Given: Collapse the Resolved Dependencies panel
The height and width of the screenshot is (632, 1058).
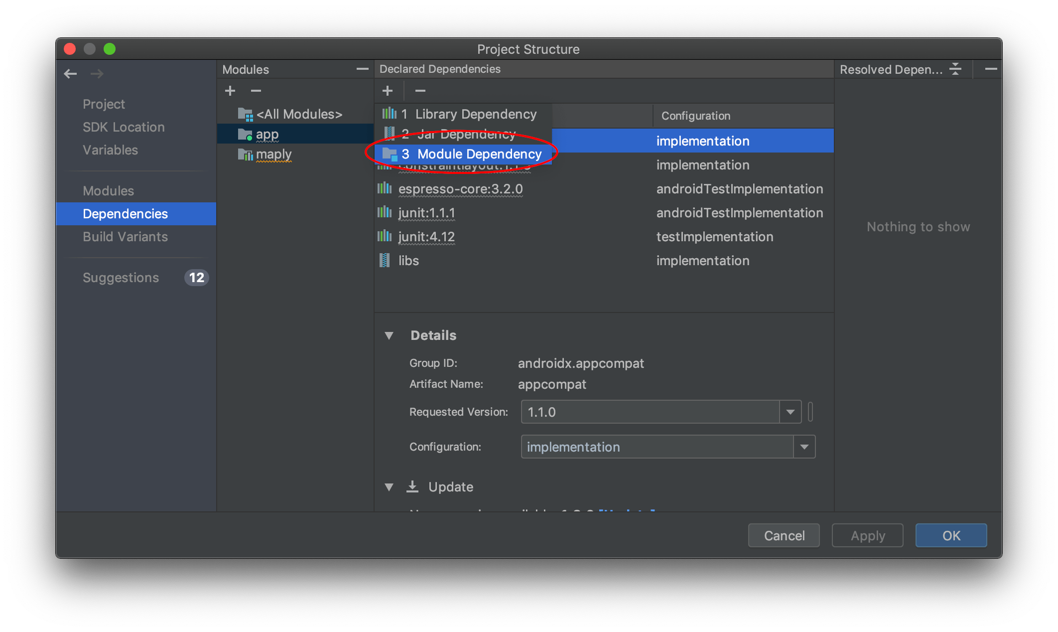Looking at the screenshot, I should (955, 69).
